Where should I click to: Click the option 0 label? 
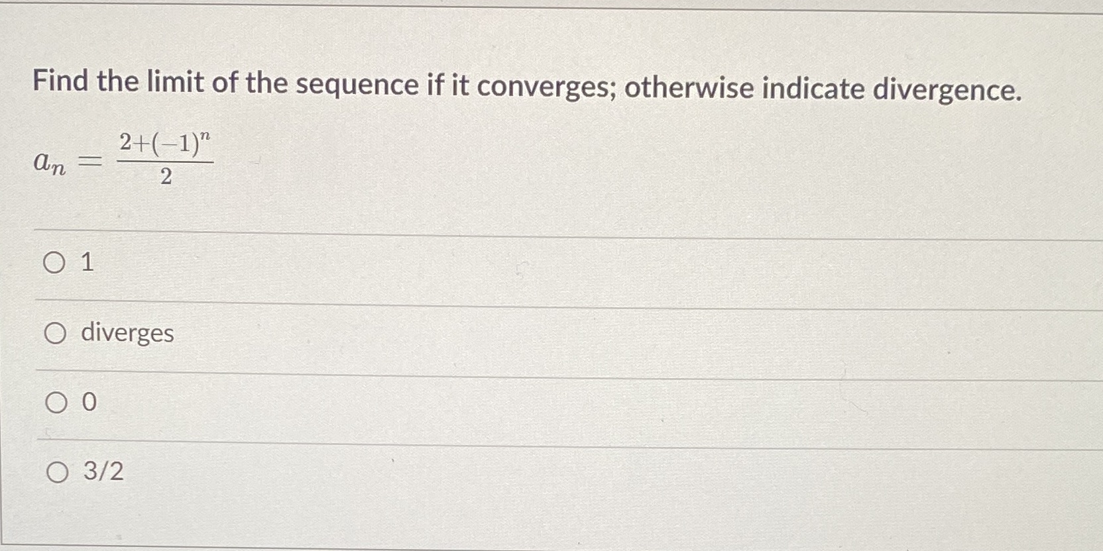87,402
